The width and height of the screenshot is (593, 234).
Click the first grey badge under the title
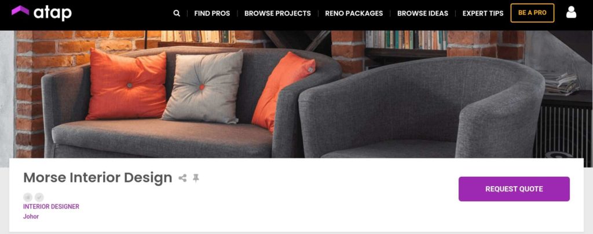tap(28, 197)
